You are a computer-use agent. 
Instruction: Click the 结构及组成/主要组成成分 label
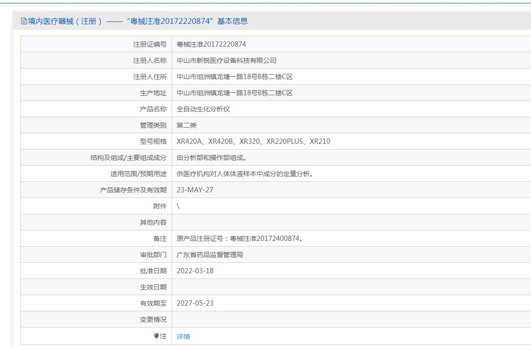pos(129,158)
